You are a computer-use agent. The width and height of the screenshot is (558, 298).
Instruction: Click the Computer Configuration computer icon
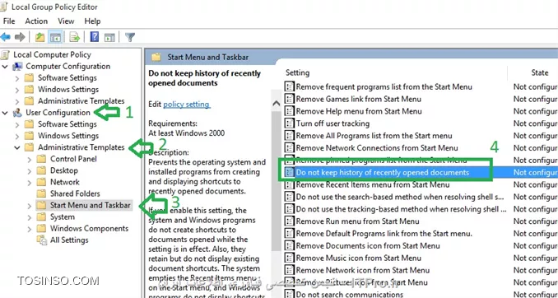pyautogui.click(x=17, y=66)
